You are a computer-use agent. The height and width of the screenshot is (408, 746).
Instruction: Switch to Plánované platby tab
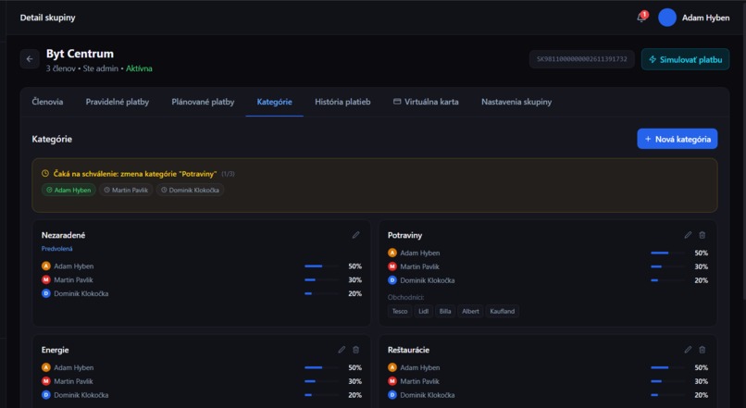click(203, 102)
